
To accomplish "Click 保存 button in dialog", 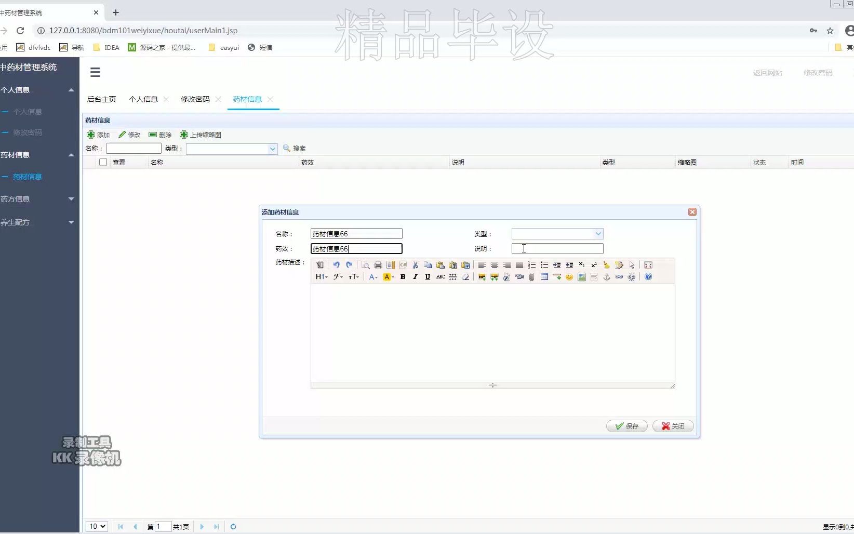I will point(626,426).
